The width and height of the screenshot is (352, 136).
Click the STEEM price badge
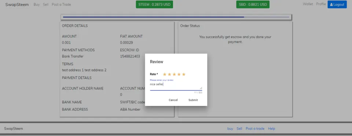click(x=154, y=4)
